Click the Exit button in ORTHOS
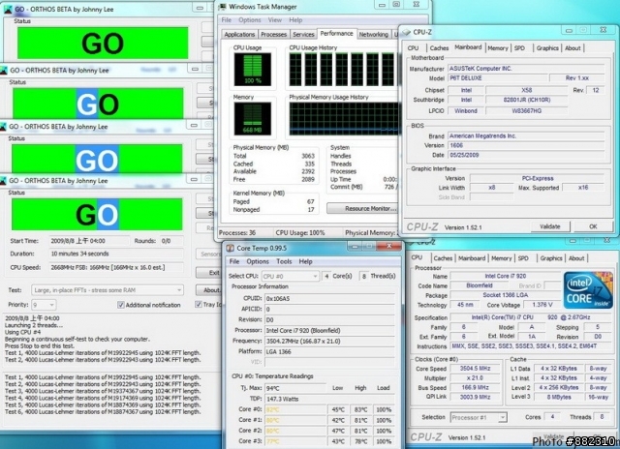 pyautogui.click(x=209, y=273)
